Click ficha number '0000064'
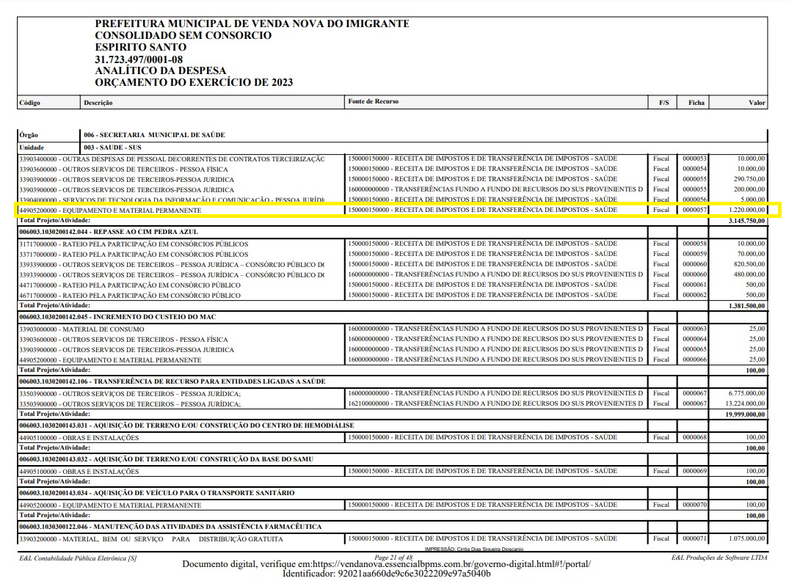The width and height of the screenshot is (789, 581). [x=694, y=339]
